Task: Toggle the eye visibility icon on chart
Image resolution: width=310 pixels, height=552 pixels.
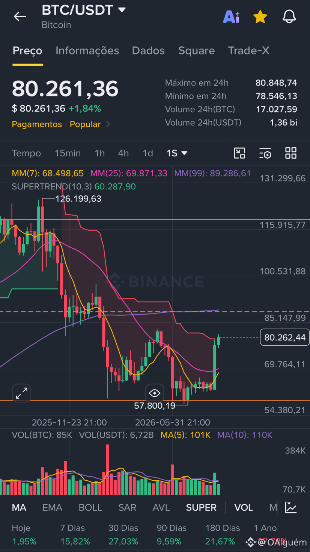Action: coord(155,393)
